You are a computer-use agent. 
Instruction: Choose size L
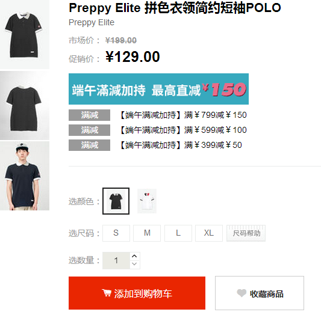pos(178,233)
